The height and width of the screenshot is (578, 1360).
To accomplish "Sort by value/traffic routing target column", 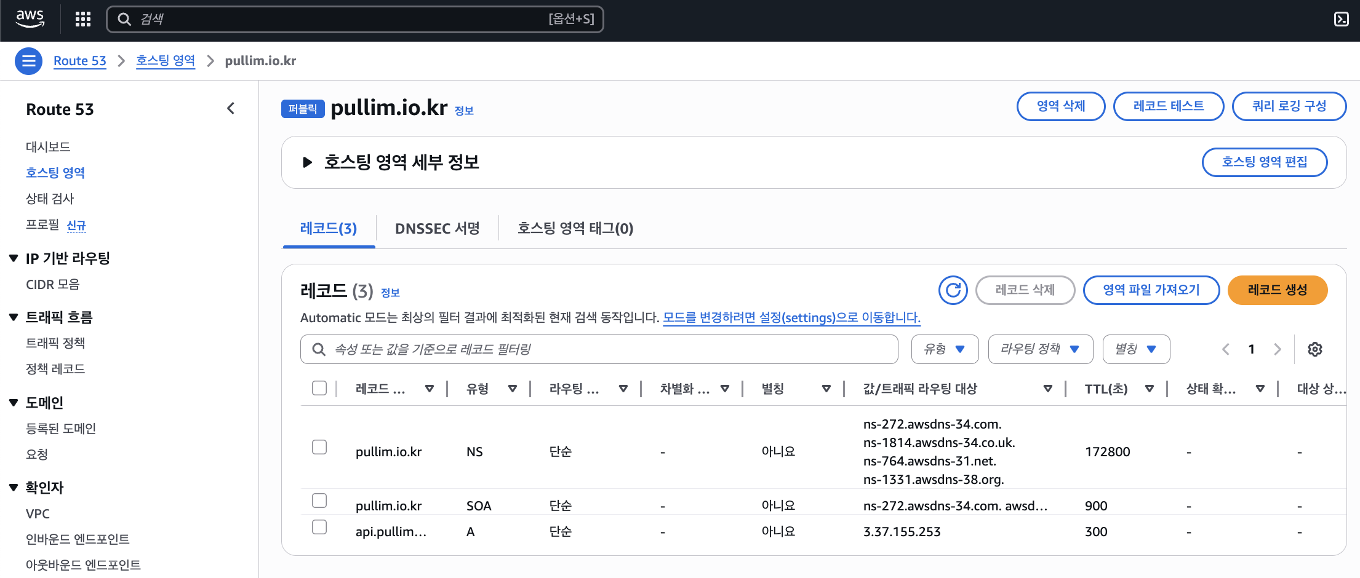I will pos(1048,389).
